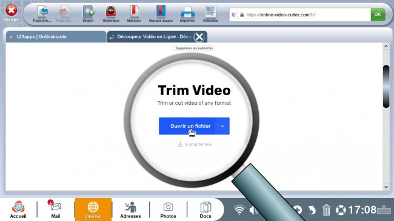Click the scroll up arrow
The image size is (394, 221).
(x=386, y=46)
